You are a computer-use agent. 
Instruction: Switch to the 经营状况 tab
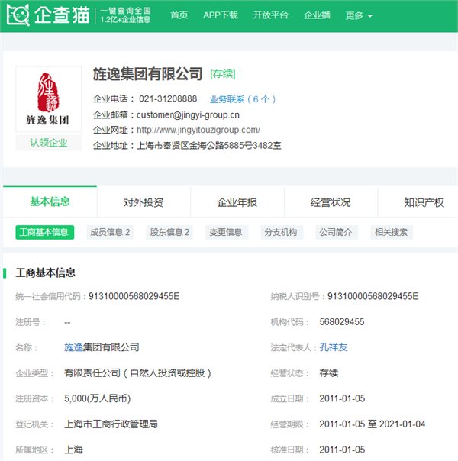tap(331, 202)
